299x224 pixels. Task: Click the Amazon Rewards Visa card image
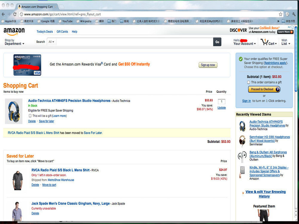click(27, 65)
